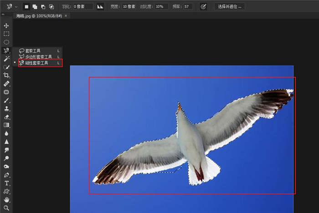Select the Clone Stamp tool

pyautogui.click(x=6, y=109)
